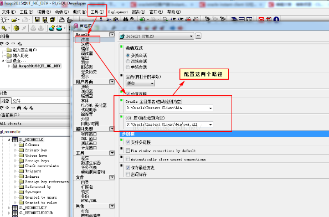Viewport: 329px width, 217px height.
Task: Select the Triggers folder in tree
Action: (33, 171)
